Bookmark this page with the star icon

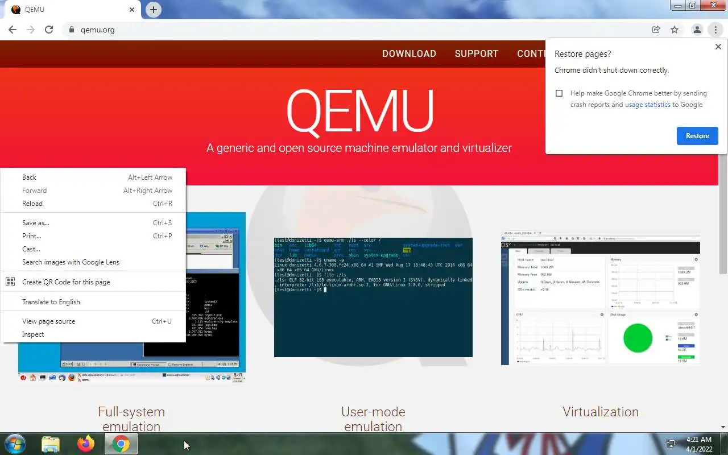[675, 30]
